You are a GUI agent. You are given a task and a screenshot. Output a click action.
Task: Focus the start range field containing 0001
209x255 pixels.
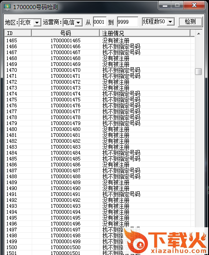tap(100, 22)
